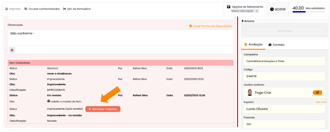
Task: Open the Salvar Alteração dropdown
Action: [245, 11]
